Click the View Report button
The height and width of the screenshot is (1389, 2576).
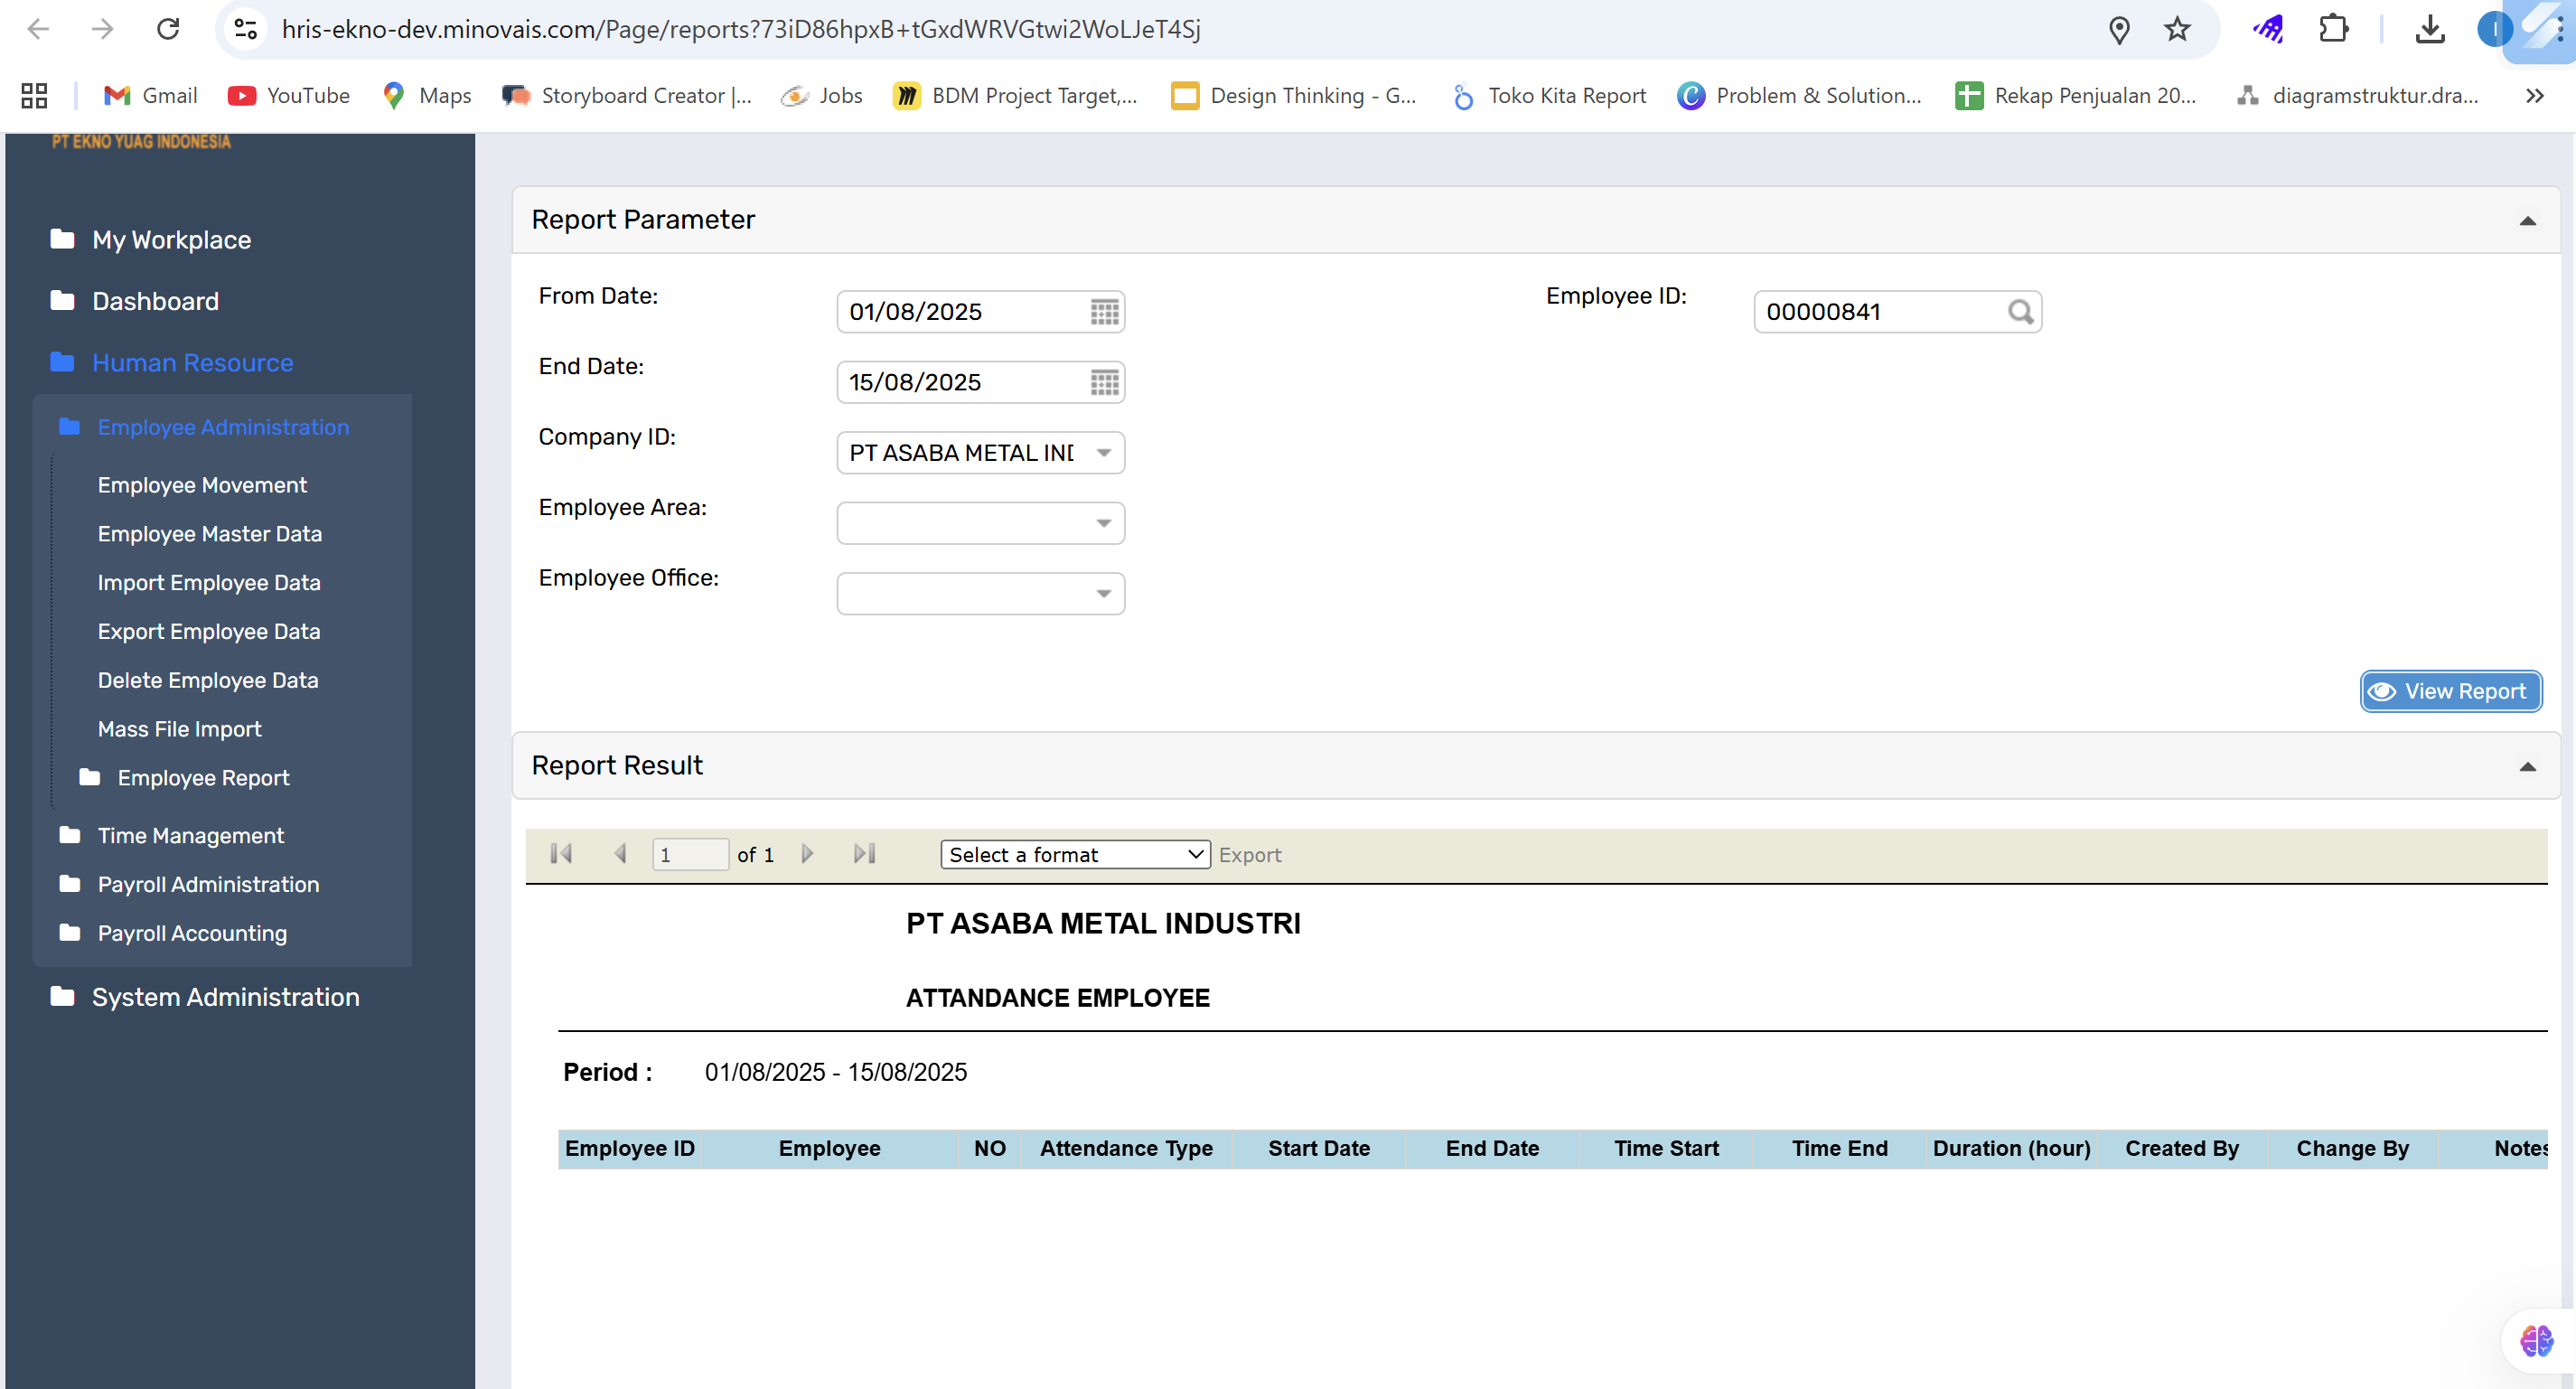(x=2450, y=691)
